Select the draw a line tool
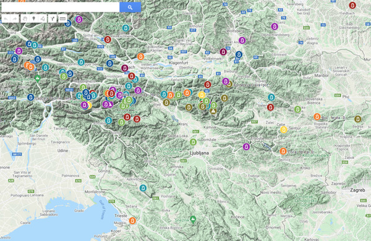Screen dimensions: 371x241 pyautogui.click(x=43, y=19)
